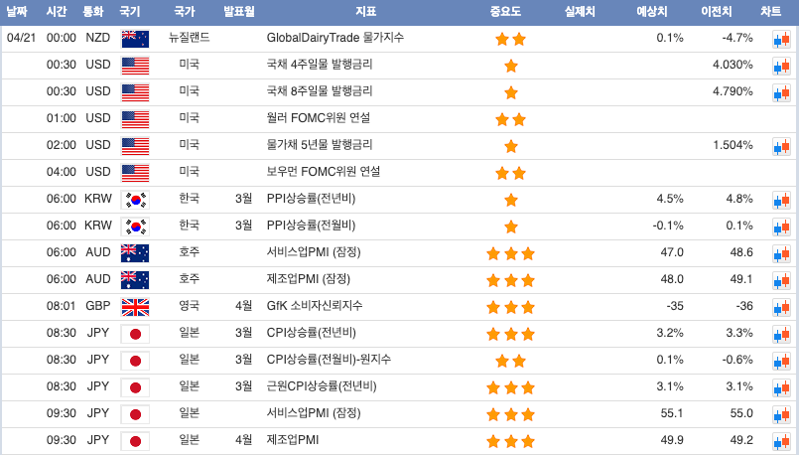Click the New Zealand flag icon
The height and width of the screenshot is (455, 799).
point(134,38)
